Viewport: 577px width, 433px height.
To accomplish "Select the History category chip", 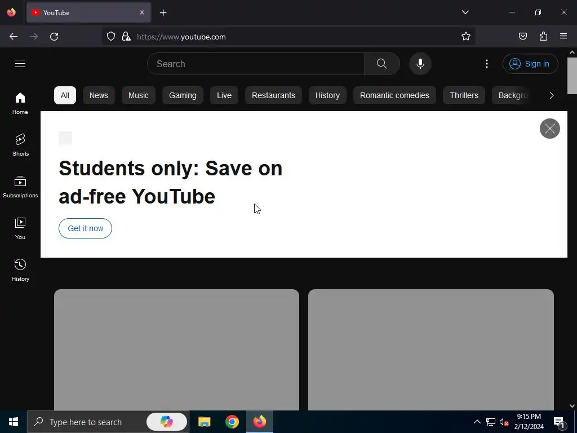I will 327,95.
